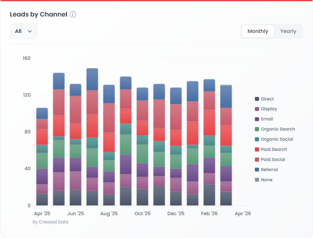Expand the channel filter to choose a channel
Screen dimensions: 313x238
23,31
